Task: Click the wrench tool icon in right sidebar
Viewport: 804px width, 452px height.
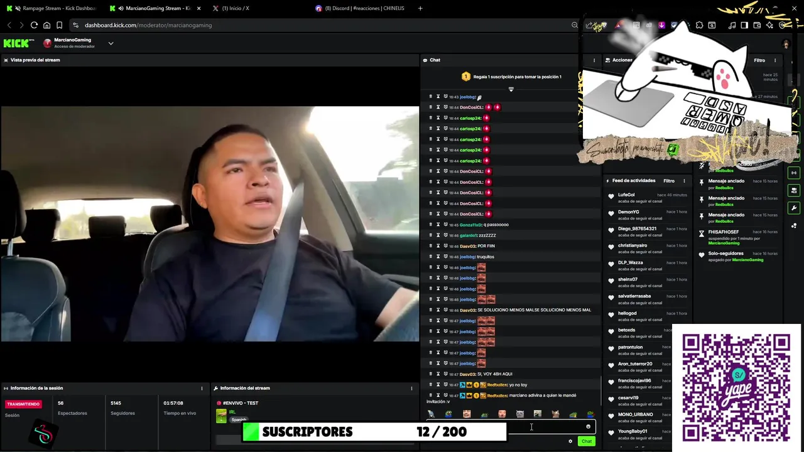Action: [794, 208]
